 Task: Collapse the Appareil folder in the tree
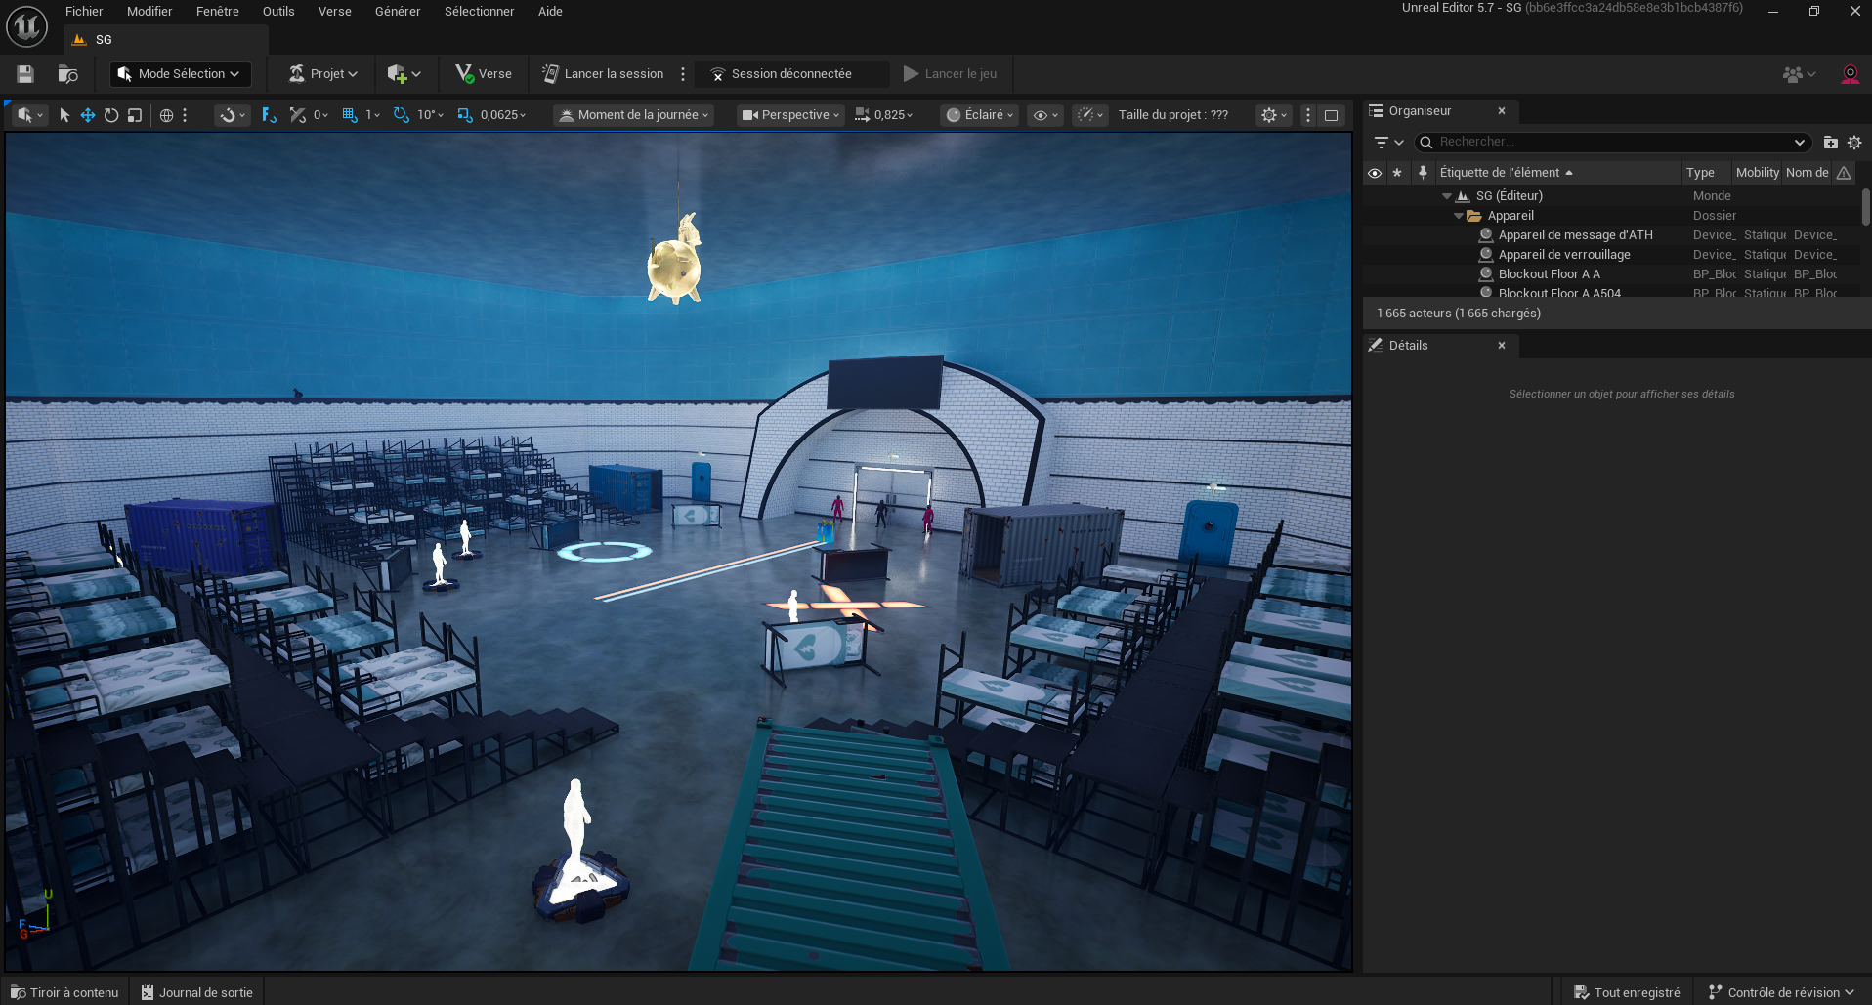[x=1459, y=216]
